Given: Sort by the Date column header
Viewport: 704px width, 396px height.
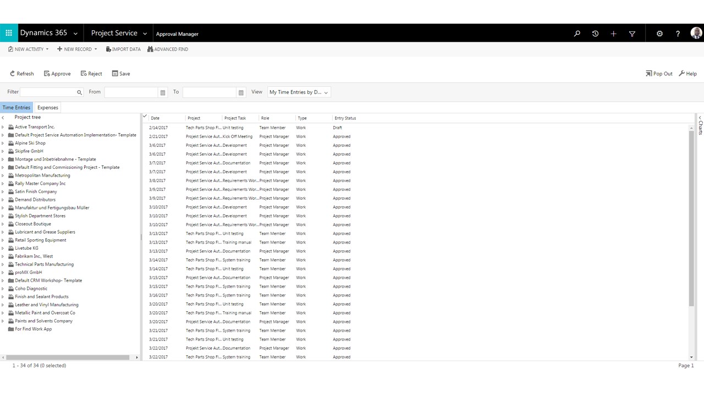Looking at the screenshot, I should point(155,118).
